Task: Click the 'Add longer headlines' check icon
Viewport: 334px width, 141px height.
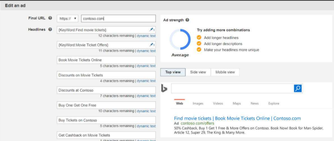Action: coord(199,38)
